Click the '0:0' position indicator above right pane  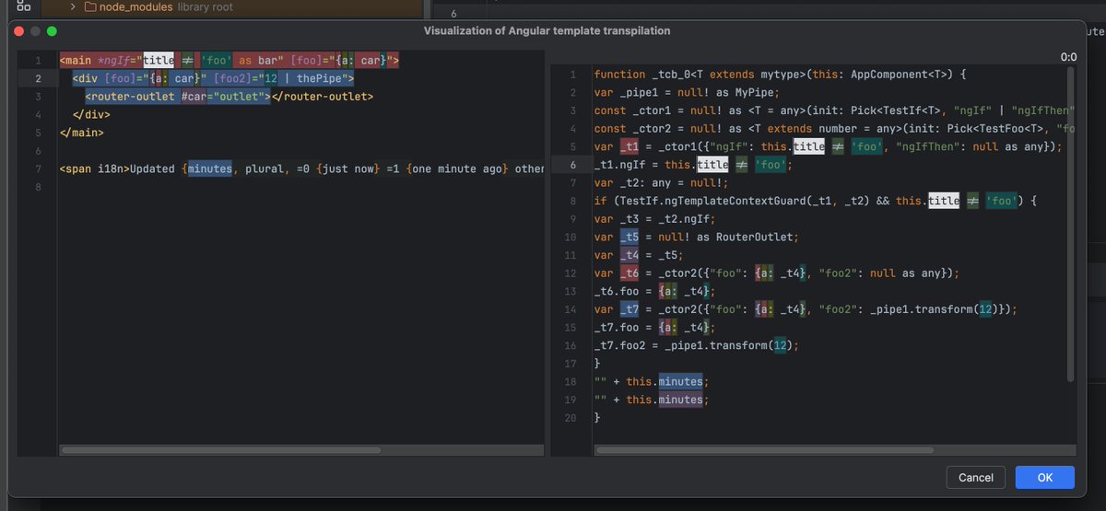tap(1068, 56)
